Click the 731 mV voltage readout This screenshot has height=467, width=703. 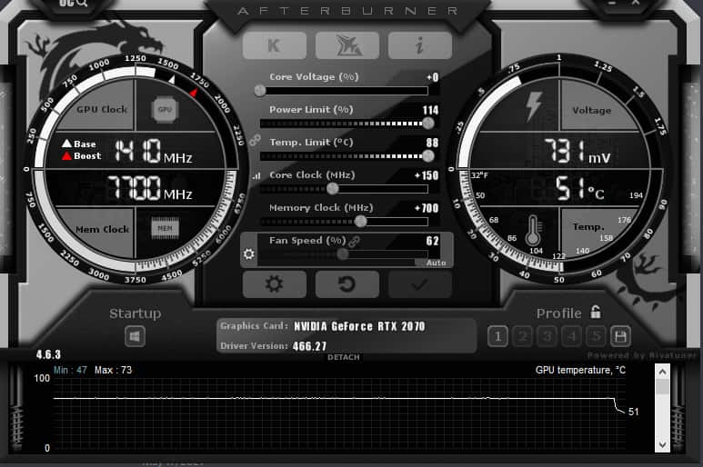click(x=577, y=152)
